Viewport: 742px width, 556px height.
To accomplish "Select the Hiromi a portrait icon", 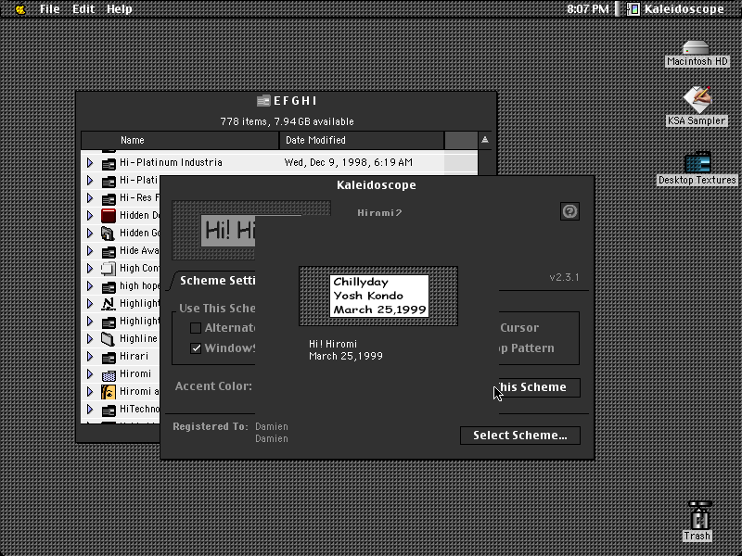I will click(109, 392).
